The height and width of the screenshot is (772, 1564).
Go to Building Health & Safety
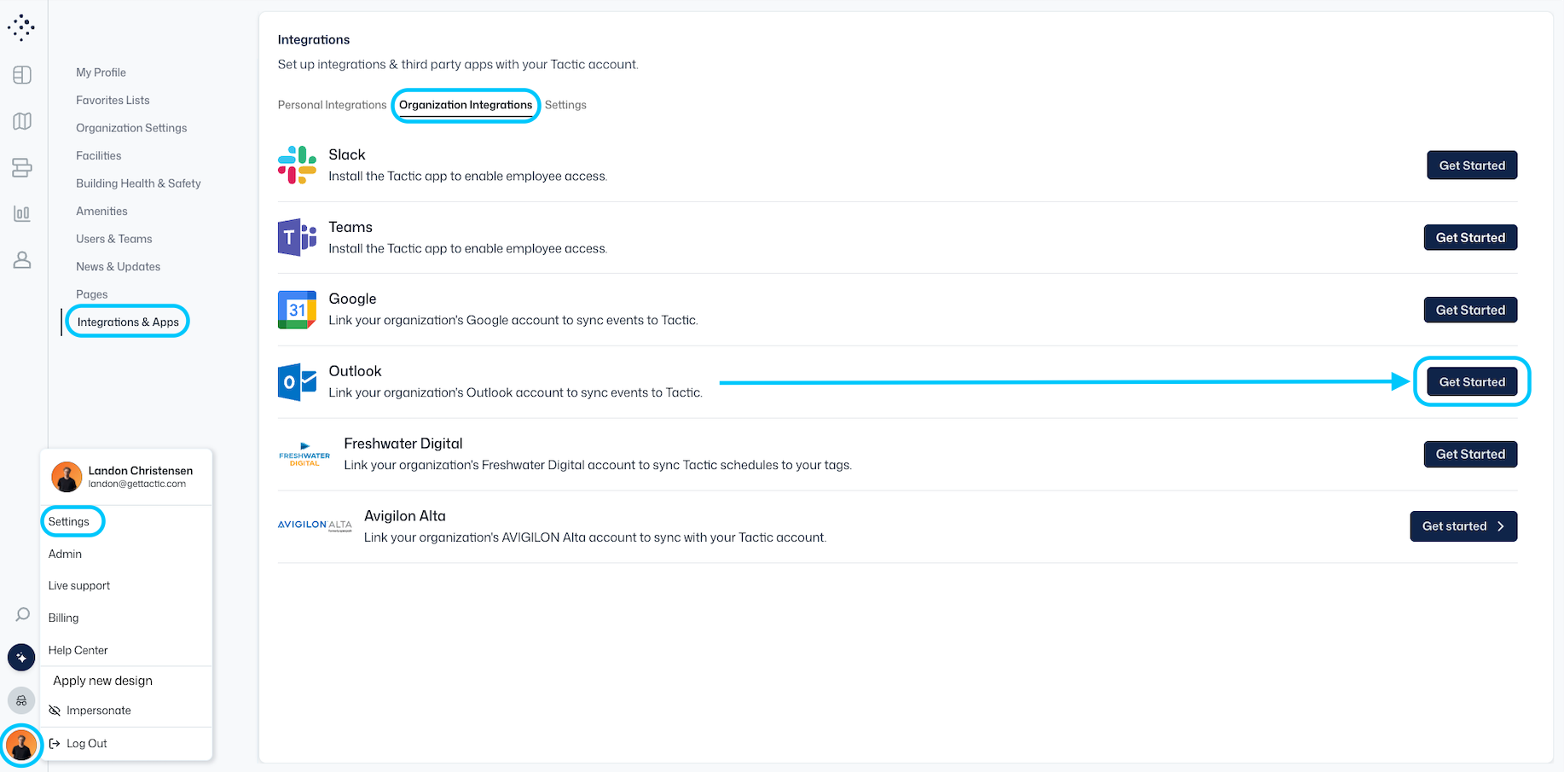tap(138, 183)
